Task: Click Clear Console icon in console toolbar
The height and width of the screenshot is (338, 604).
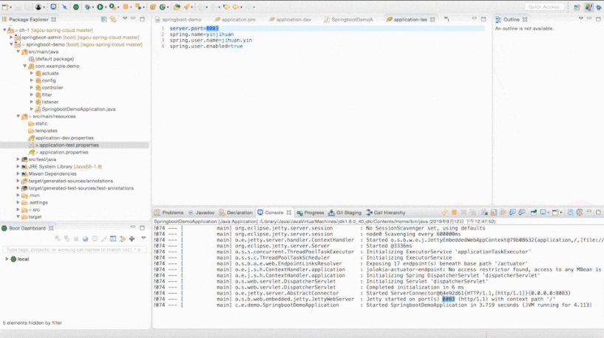Action: [x=484, y=213]
